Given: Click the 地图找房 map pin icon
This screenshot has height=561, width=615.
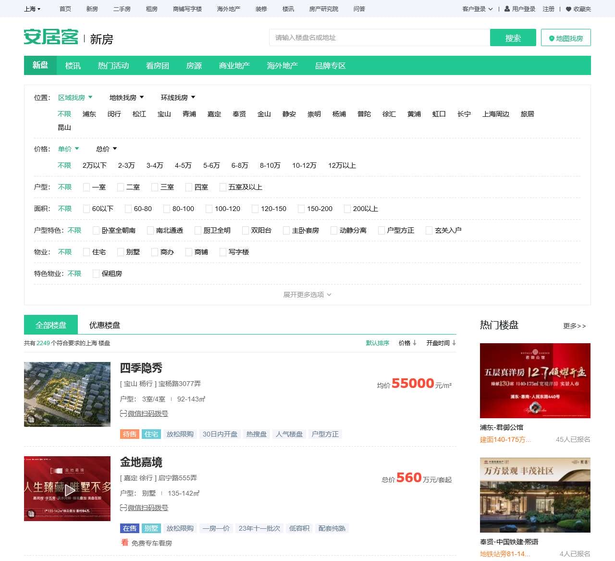Looking at the screenshot, I should click(552, 37).
